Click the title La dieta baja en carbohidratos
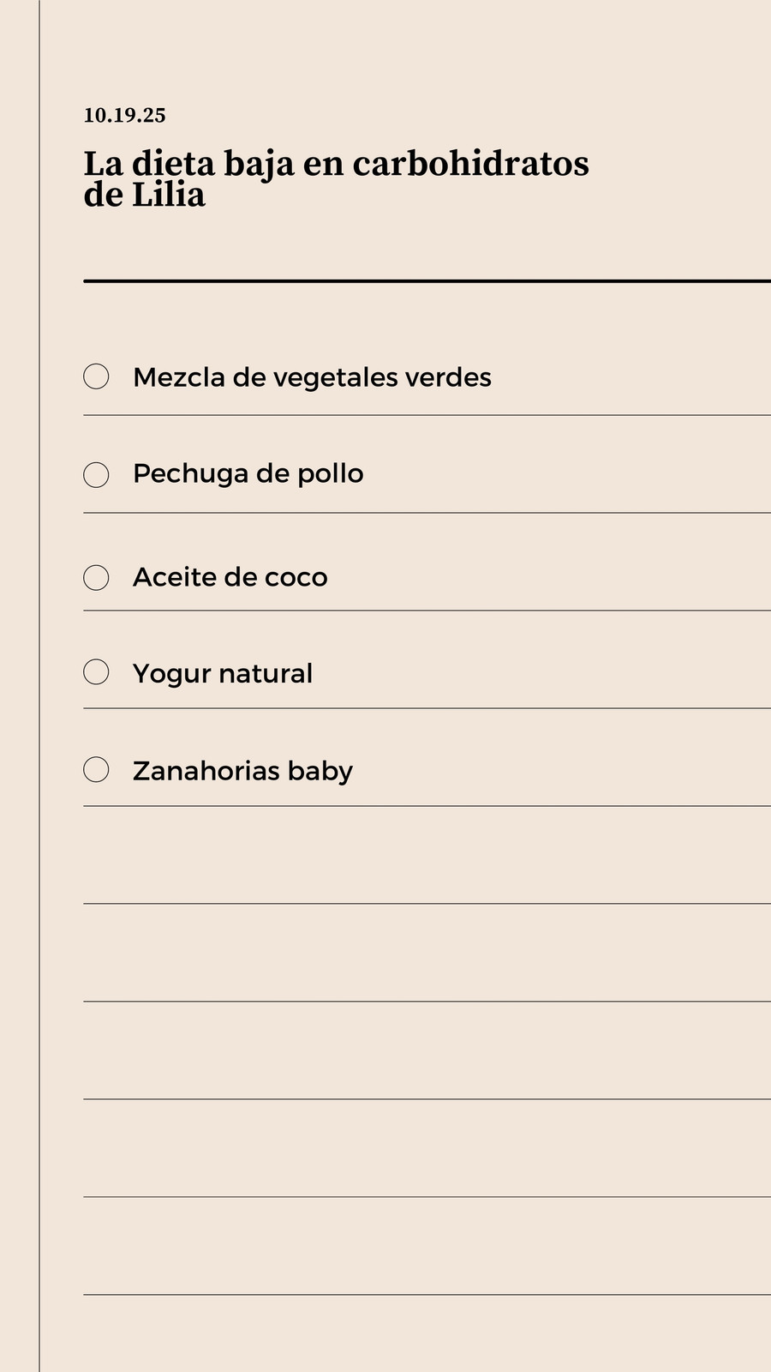 point(336,163)
